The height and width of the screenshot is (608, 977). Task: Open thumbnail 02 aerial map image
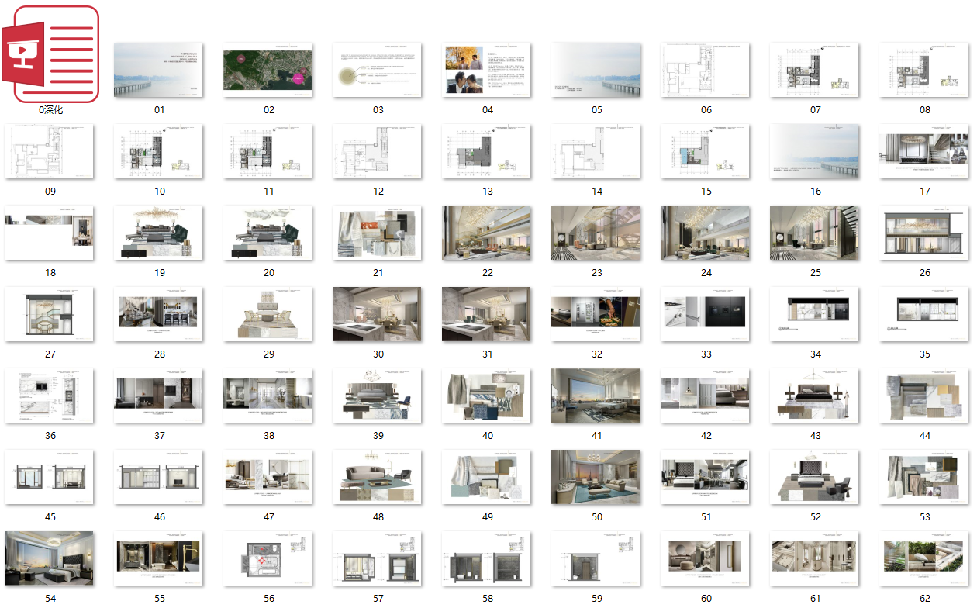(x=268, y=70)
